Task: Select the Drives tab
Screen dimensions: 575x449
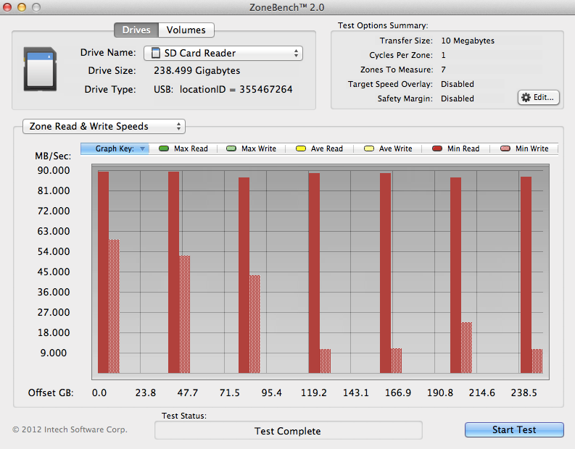Action: tap(136, 30)
